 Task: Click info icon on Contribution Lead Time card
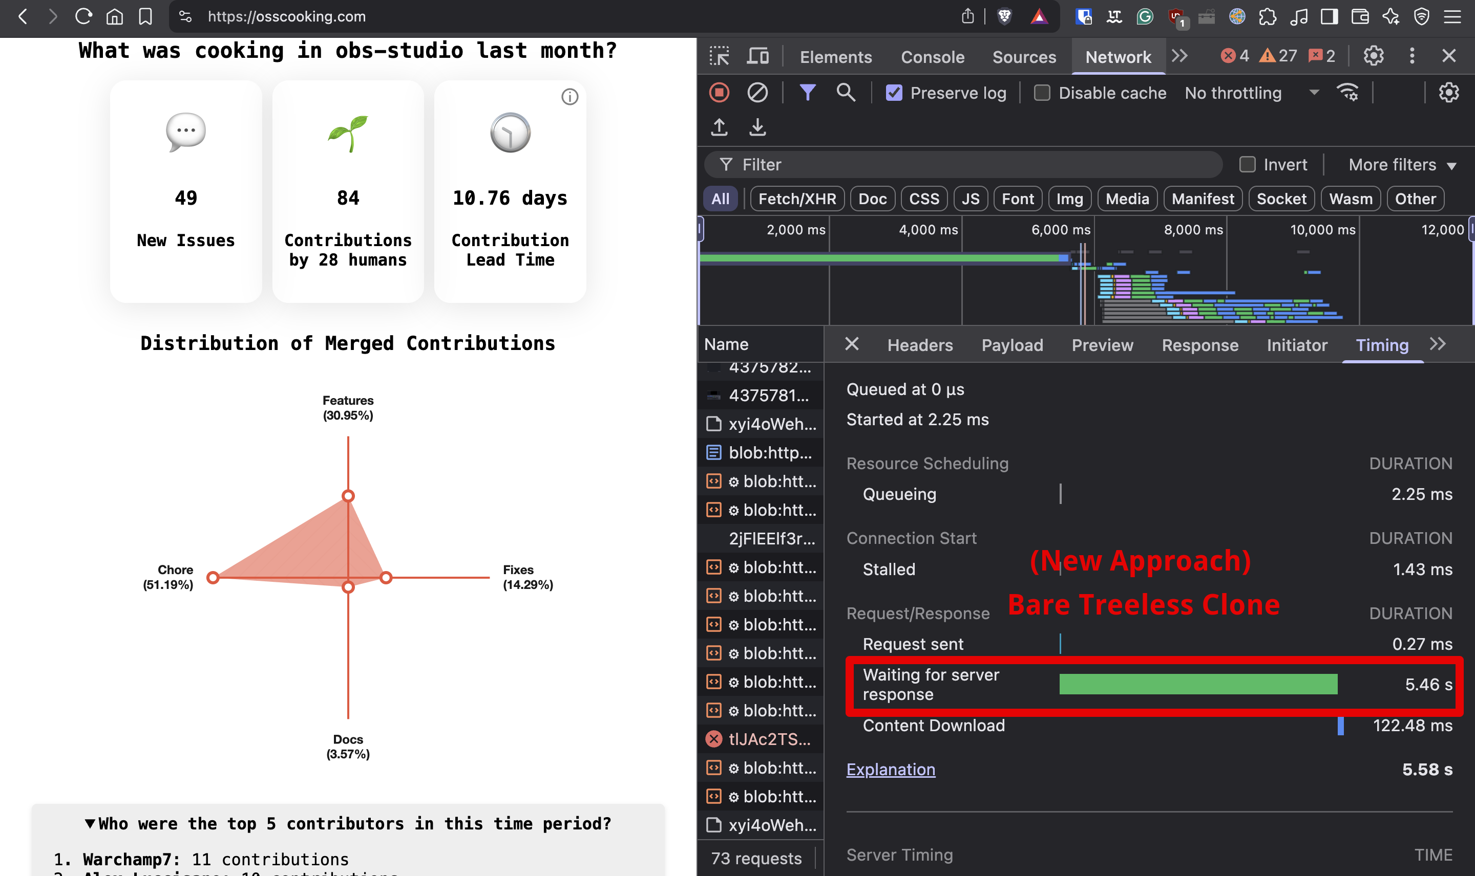570,97
